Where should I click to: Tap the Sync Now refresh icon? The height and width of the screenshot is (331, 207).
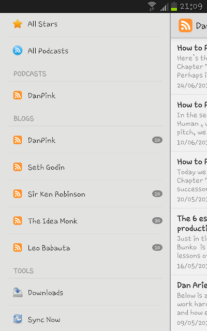[18, 319]
